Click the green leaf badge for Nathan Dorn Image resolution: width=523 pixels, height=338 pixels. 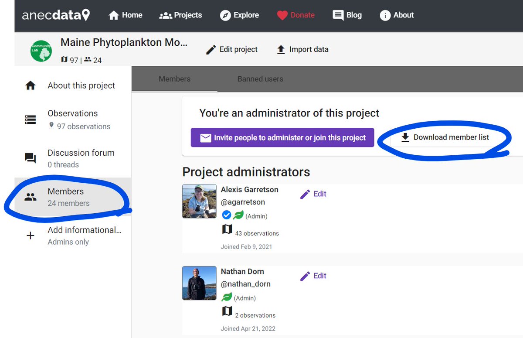[x=227, y=297]
